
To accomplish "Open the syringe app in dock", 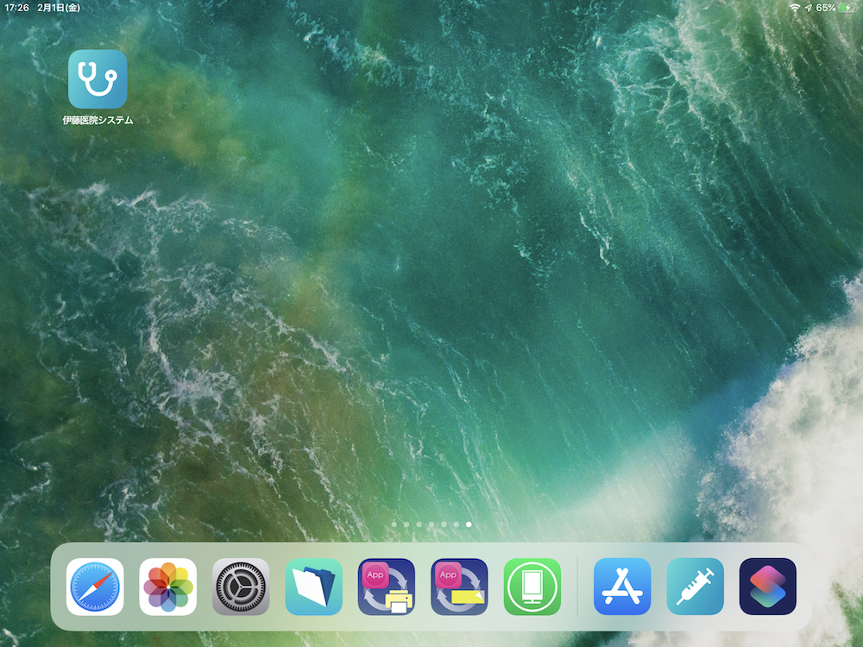I will click(695, 587).
